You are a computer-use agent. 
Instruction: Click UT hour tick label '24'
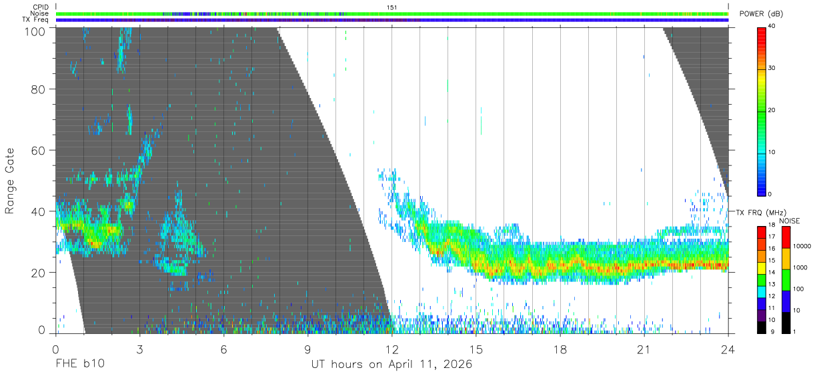728,349
